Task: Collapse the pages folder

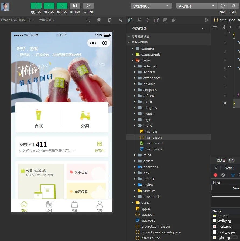Action: (169, 60)
